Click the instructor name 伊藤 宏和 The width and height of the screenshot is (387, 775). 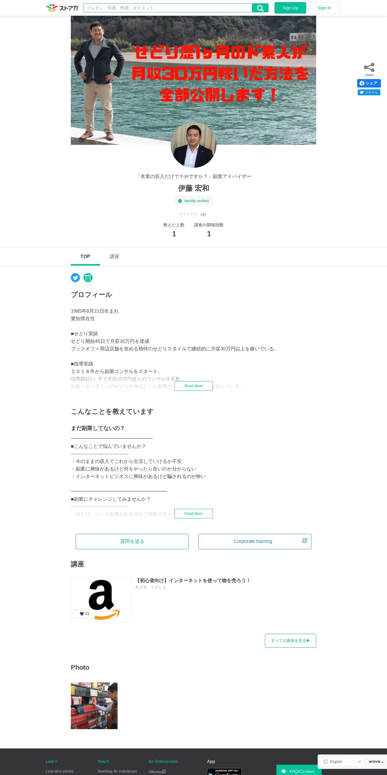coord(193,188)
